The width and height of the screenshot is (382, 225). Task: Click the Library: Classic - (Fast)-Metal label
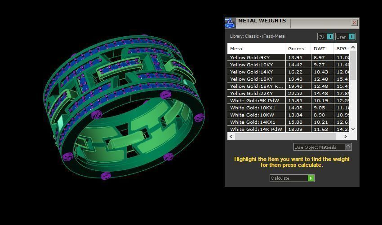258,36
